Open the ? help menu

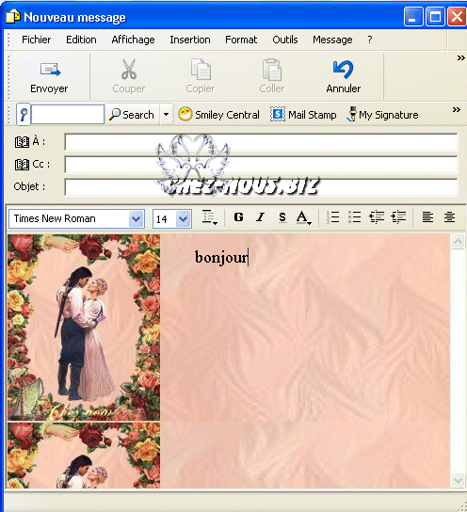click(370, 40)
